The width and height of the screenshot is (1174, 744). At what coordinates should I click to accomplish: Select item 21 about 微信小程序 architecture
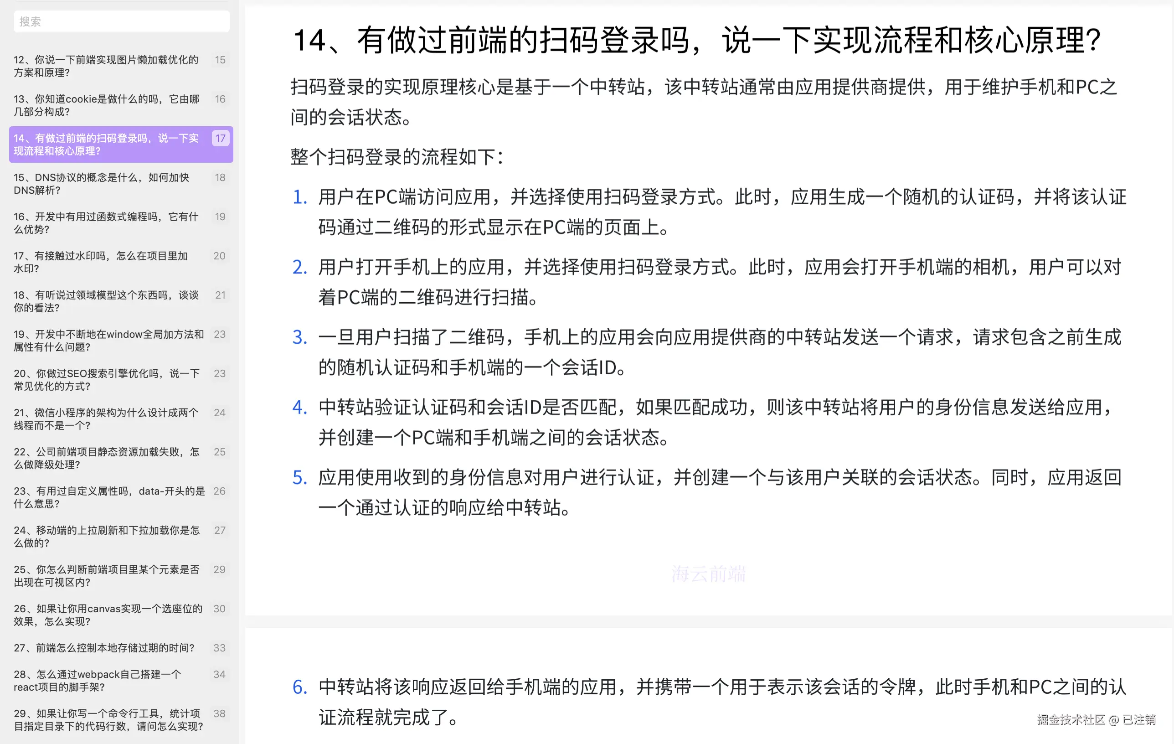106,419
